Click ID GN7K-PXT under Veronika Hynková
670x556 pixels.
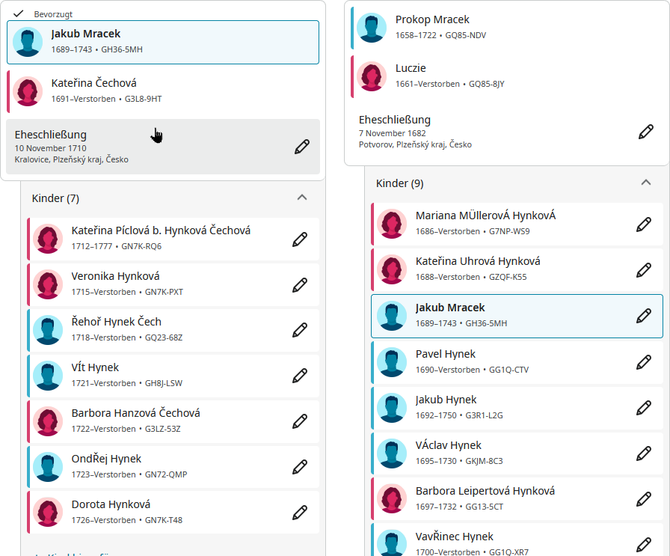click(164, 292)
